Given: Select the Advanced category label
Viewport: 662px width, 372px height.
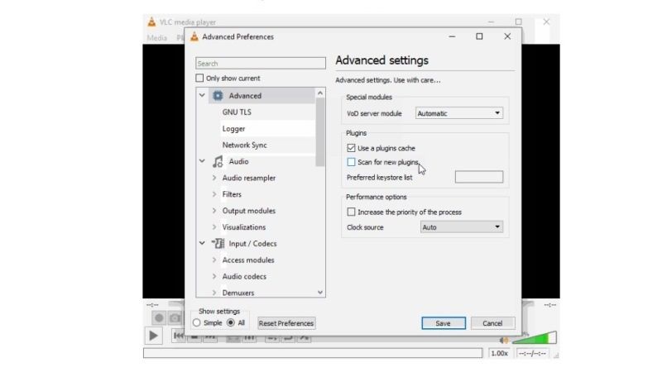Looking at the screenshot, I should (245, 96).
